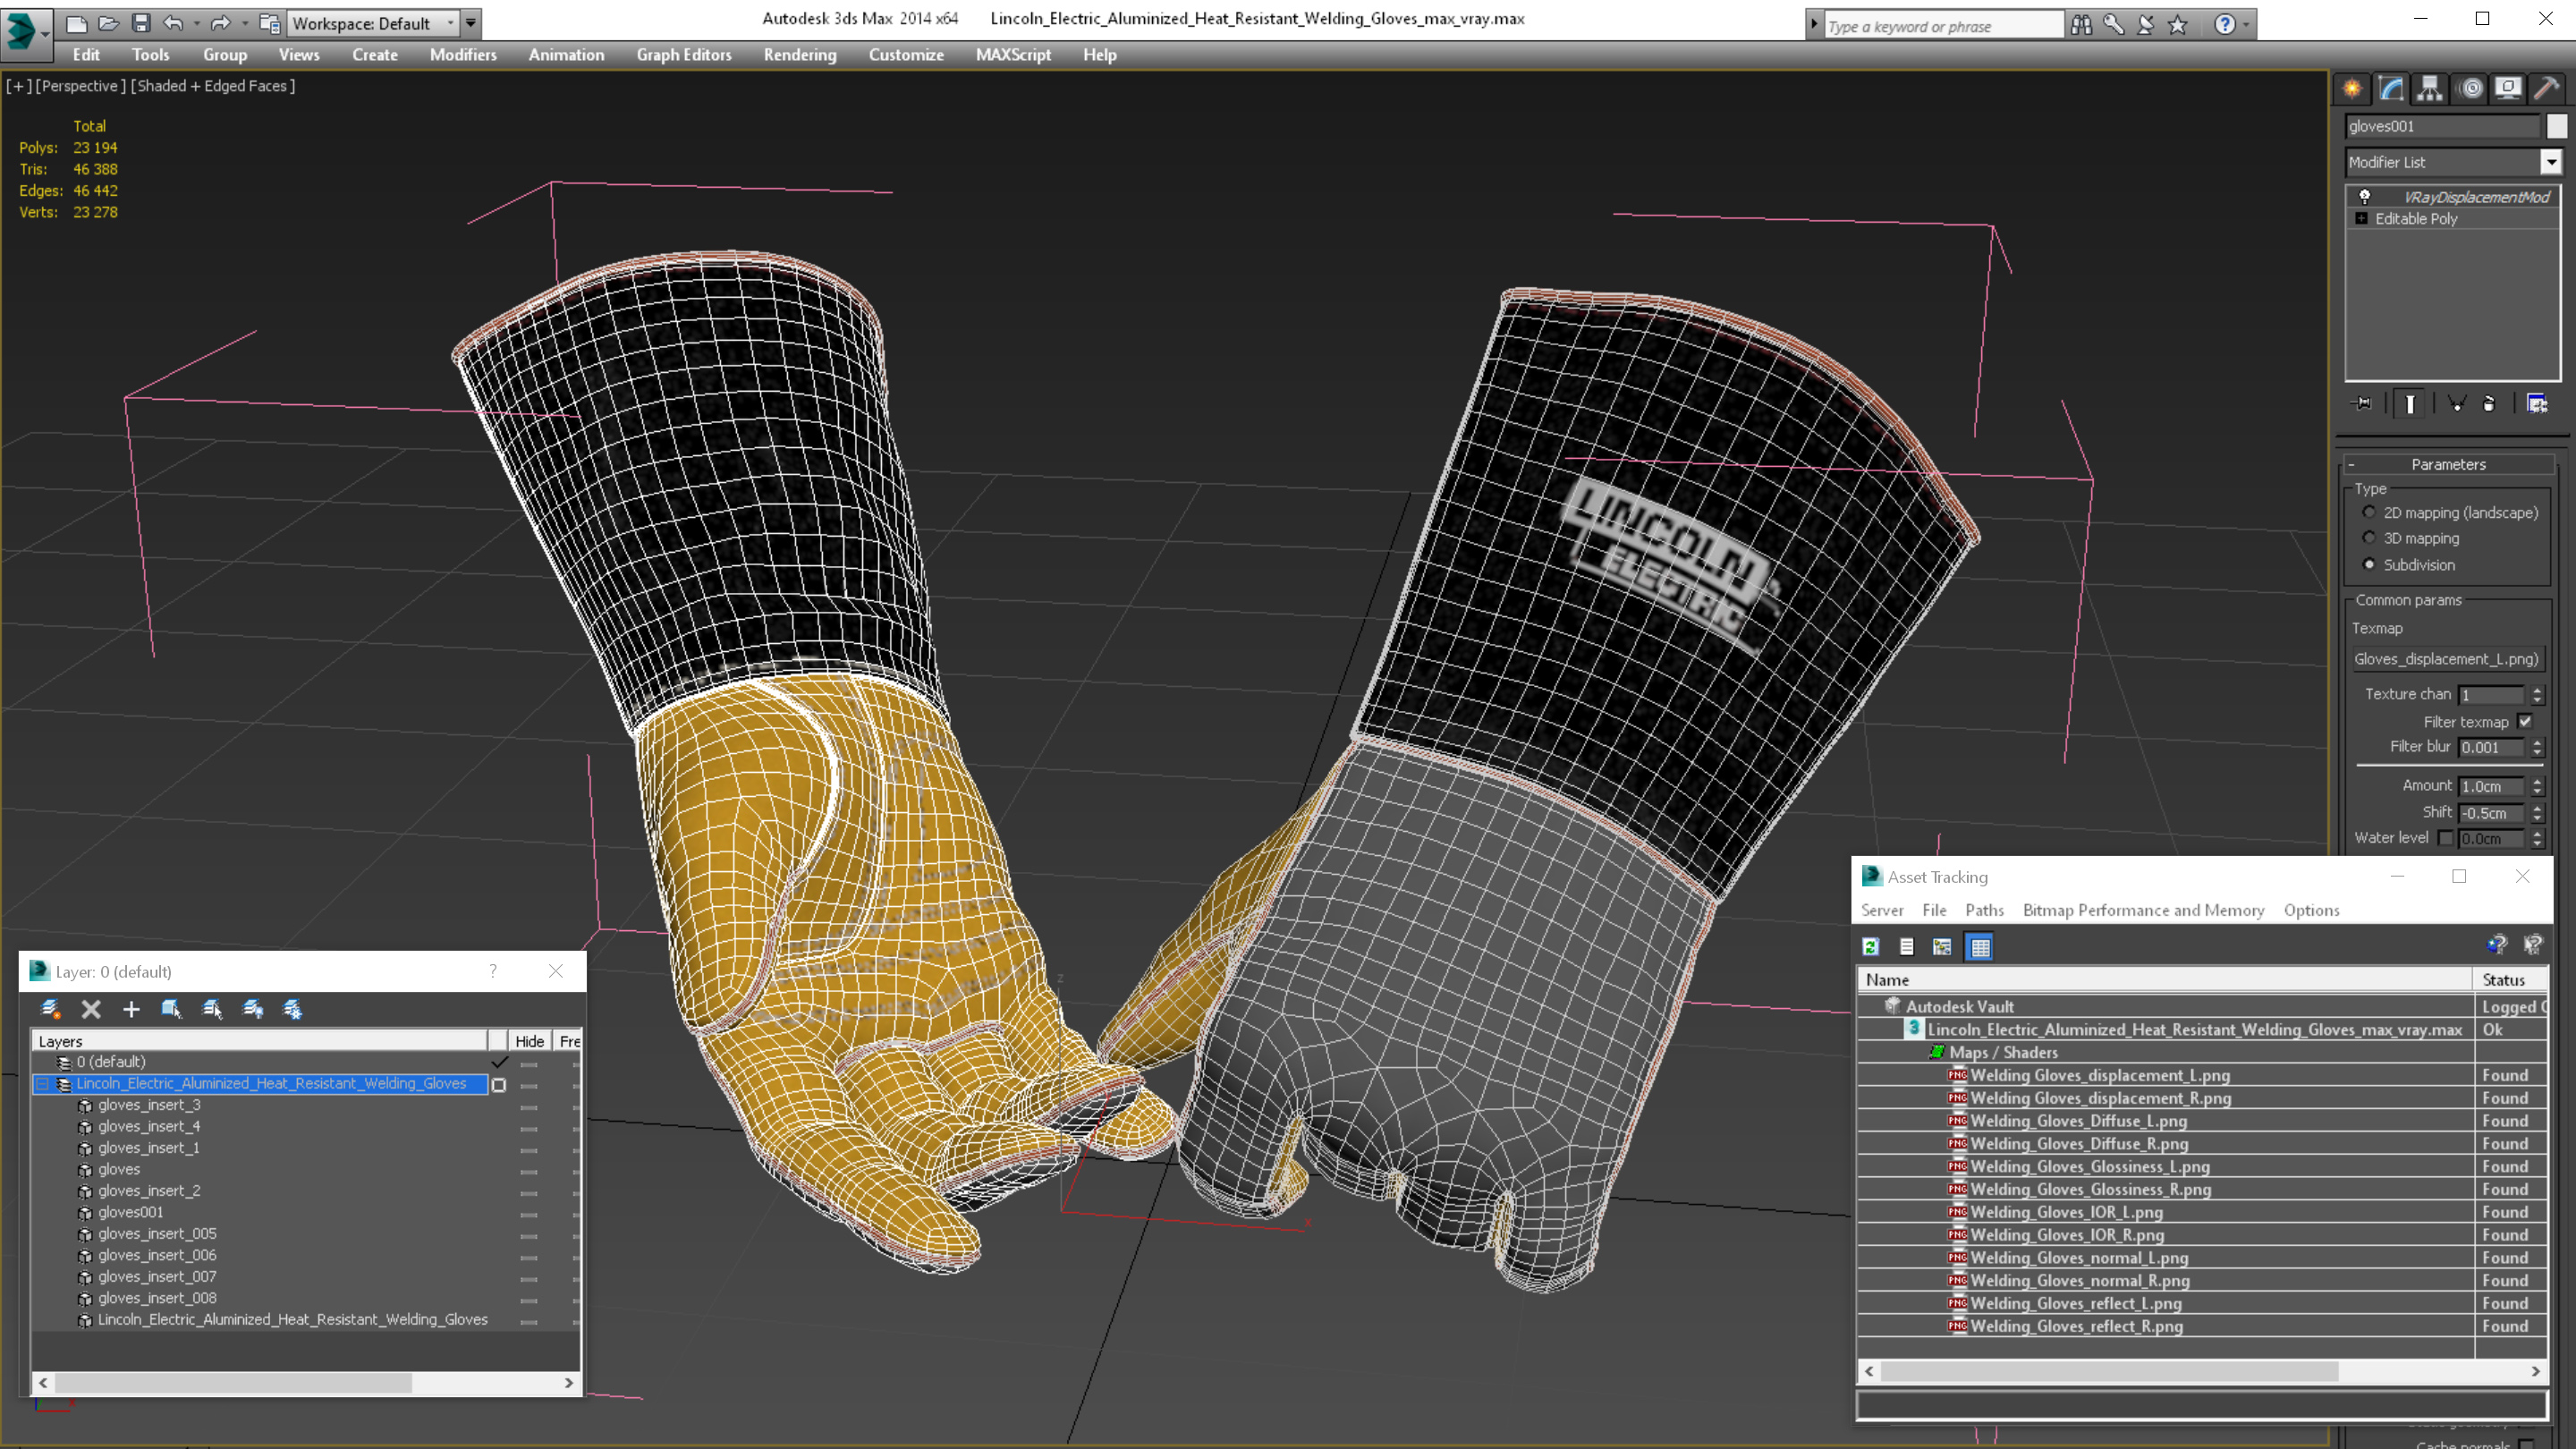Image resolution: width=2576 pixels, height=1449 pixels.
Task: Click Delete layer X icon
Action: 91,1009
